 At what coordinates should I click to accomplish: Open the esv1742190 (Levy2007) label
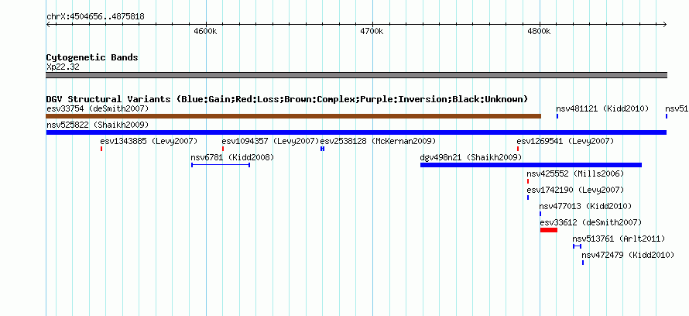point(575,190)
